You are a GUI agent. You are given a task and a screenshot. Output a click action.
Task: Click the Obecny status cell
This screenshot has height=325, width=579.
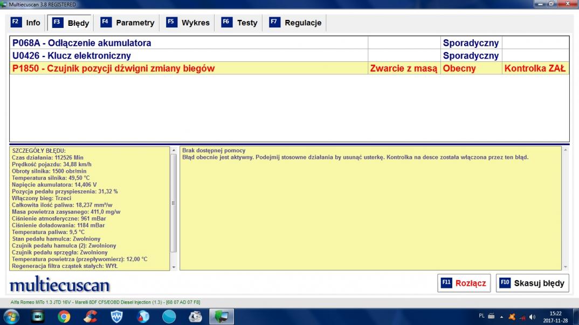(471, 68)
